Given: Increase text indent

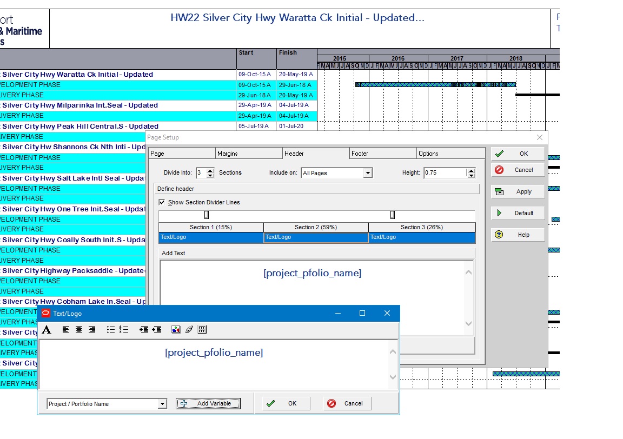Looking at the screenshot, I should (144, 330).
